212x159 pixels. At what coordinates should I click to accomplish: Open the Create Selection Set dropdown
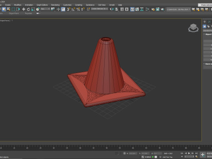[100, 9]
